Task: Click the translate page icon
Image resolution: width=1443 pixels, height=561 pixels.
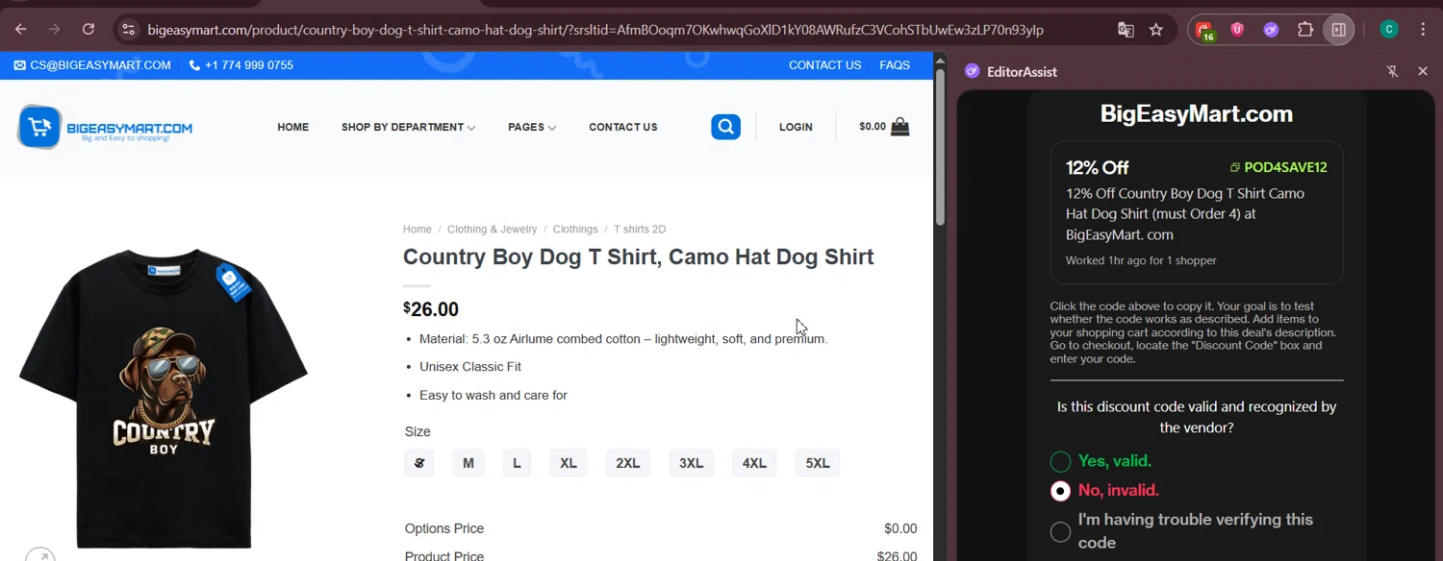Action: [1126, 30]
